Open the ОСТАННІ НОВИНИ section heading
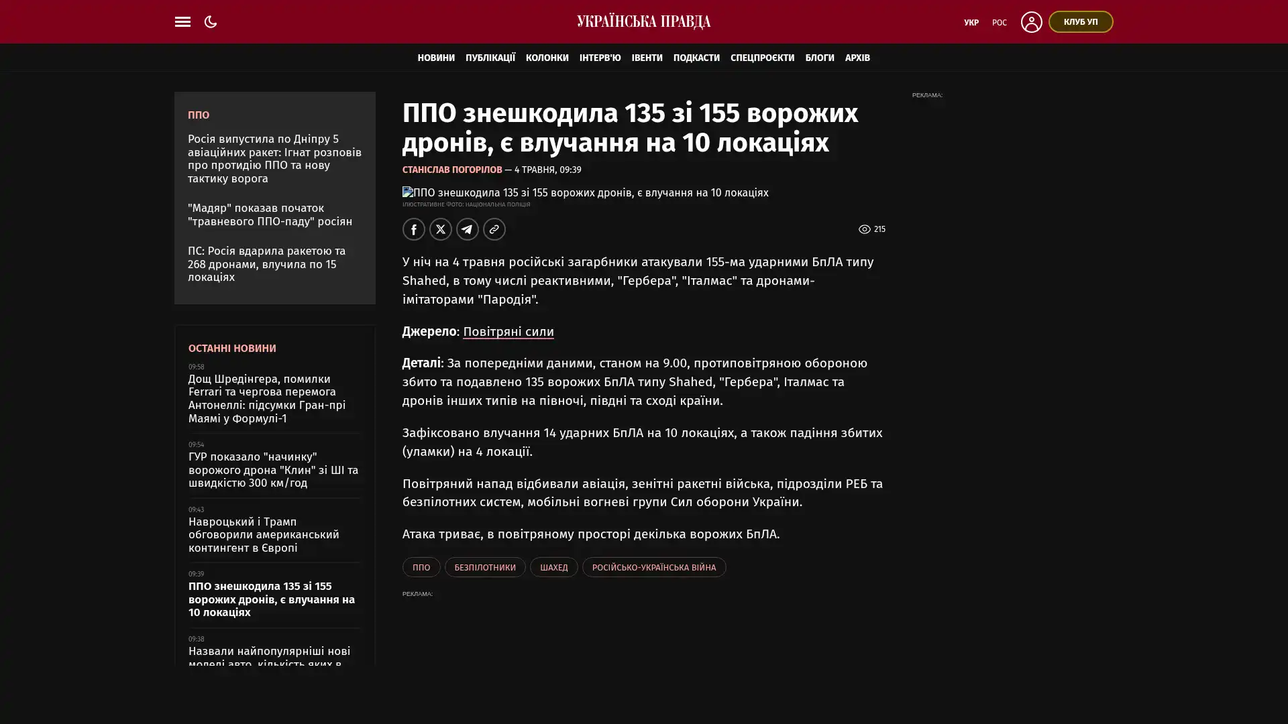1288x724 pixels. click(232, 349)
